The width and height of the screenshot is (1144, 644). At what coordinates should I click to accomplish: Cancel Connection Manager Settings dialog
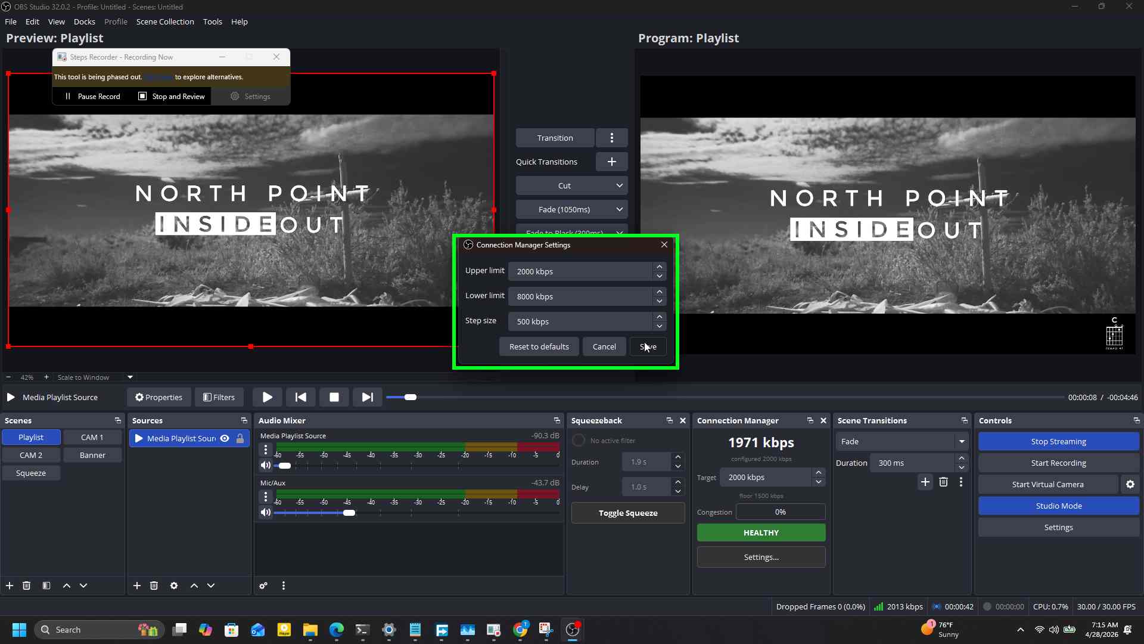coord(604,346)
